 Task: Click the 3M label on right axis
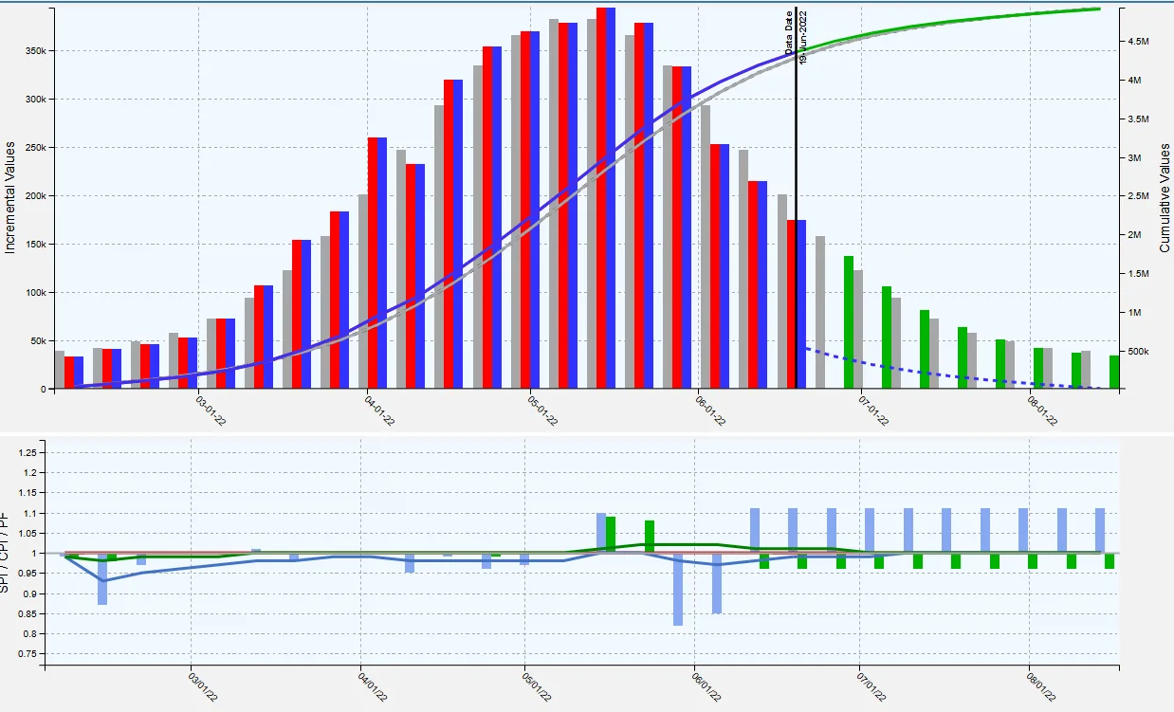pyautogui.click(x=1134, y=158)
